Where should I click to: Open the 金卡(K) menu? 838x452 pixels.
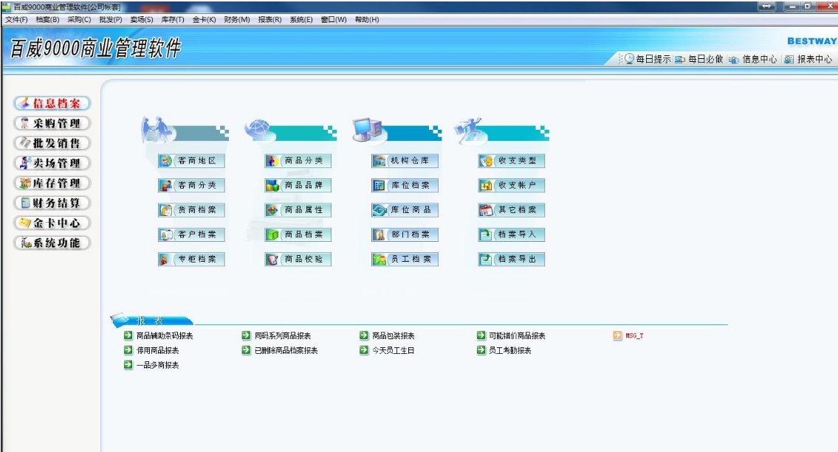tap(205, 20)
